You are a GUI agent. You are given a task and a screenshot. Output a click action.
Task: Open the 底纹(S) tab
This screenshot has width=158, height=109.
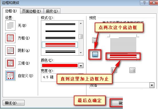tap(52, 11)
